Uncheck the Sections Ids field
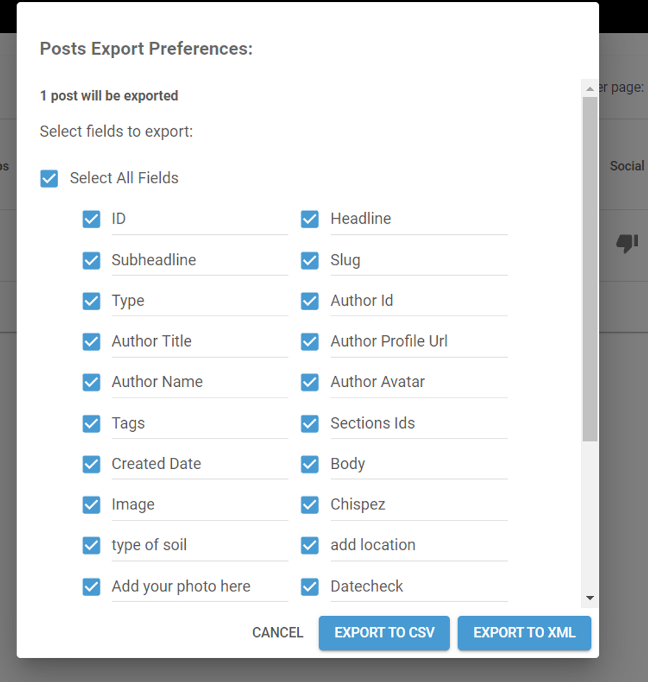This screenshot has height=682, width=648. [x=309, y=423]
